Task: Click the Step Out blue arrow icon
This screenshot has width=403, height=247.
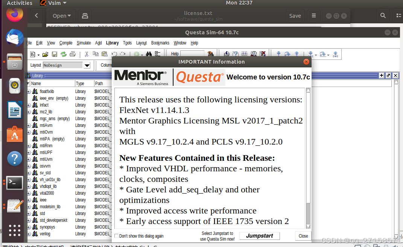Action: click(297, 53)
